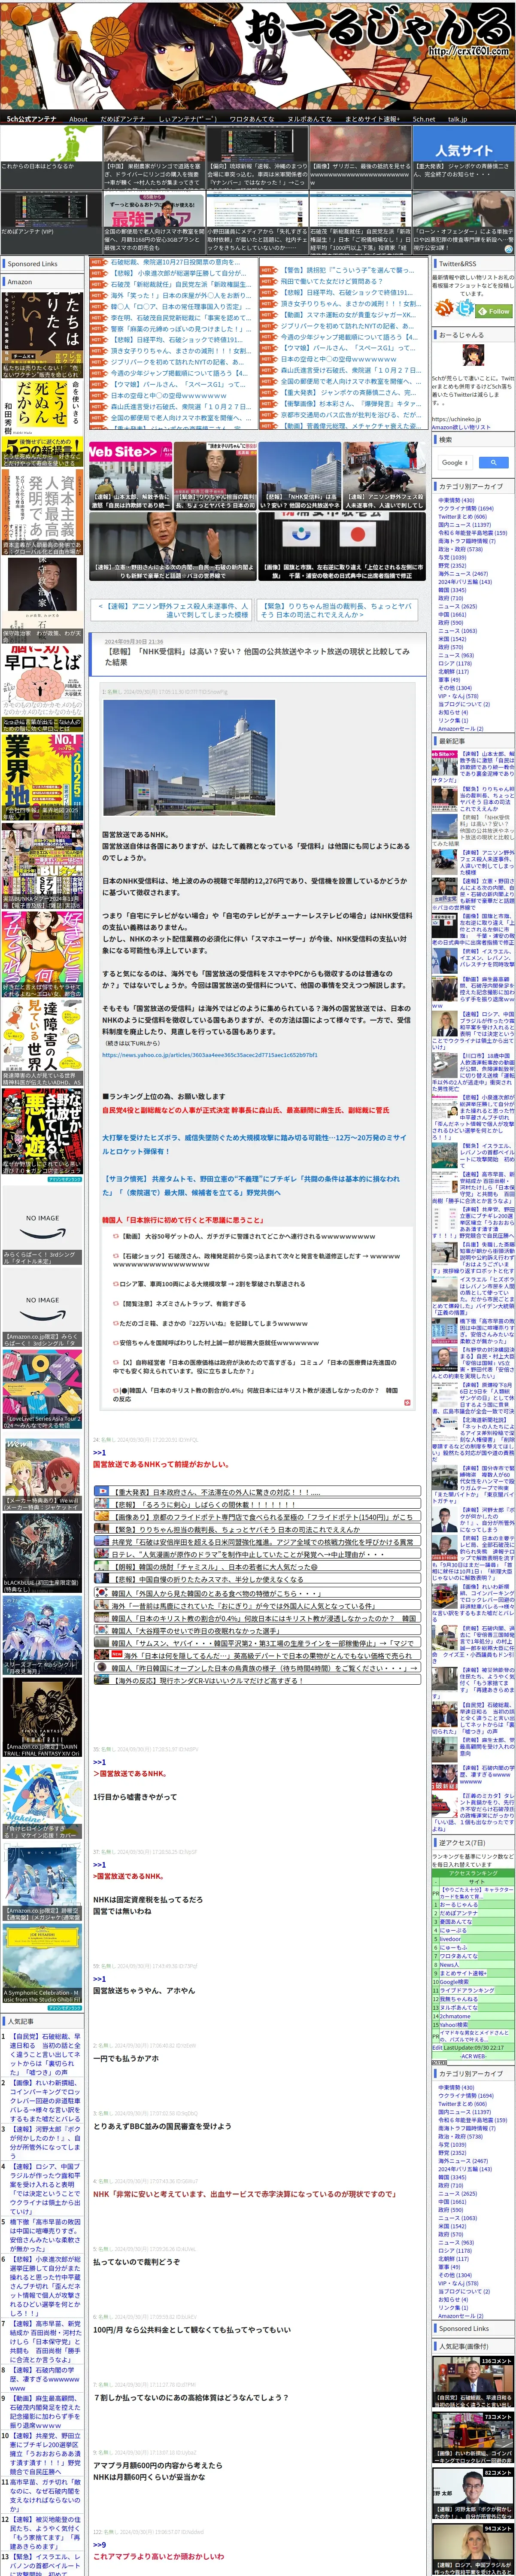Open popular article thumbnail with 73コメント
The width and height of the screenshot is (516, 2576).
[473, 2437]
